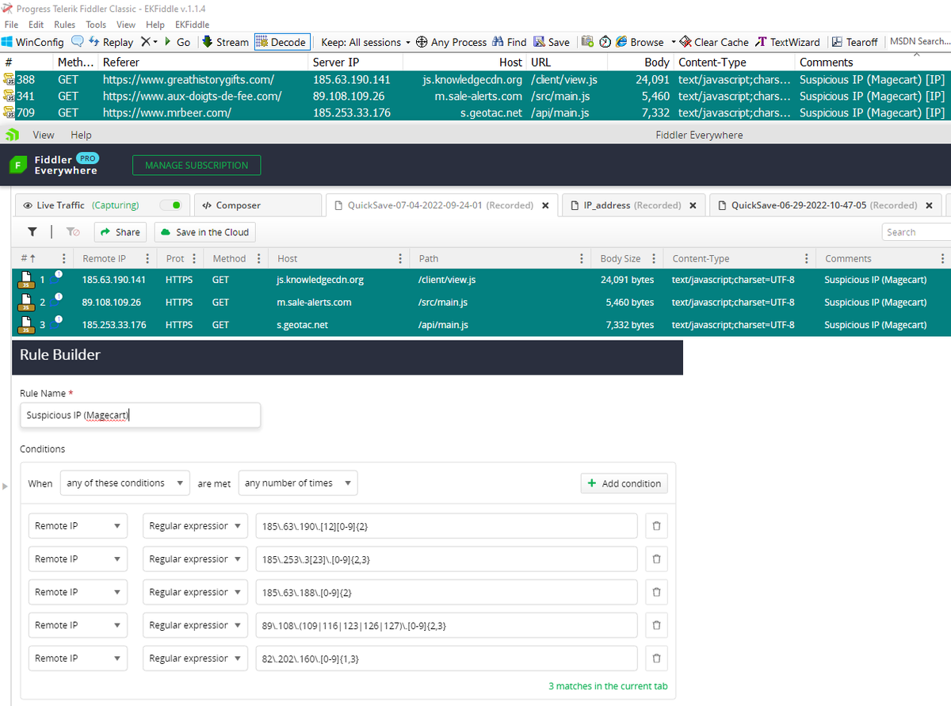The image size is (951, 706).
Task: Delete the 89\.108 condition via trash icon
Action: coord(656,625)
